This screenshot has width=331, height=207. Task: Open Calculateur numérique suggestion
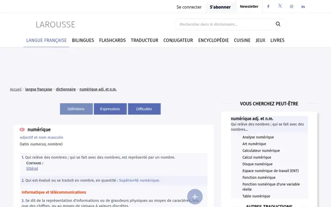(x=261, y=151)
